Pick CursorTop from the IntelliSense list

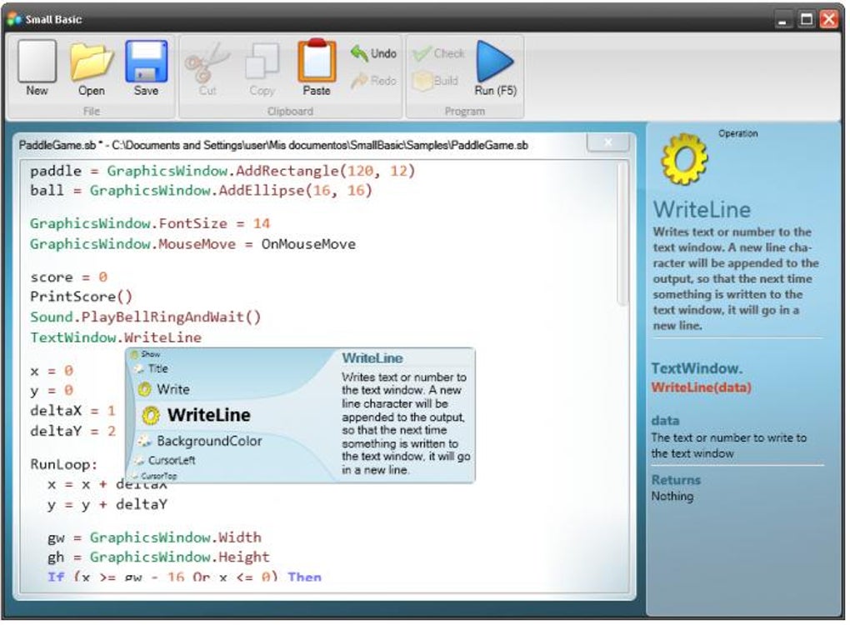click(155, 476)
